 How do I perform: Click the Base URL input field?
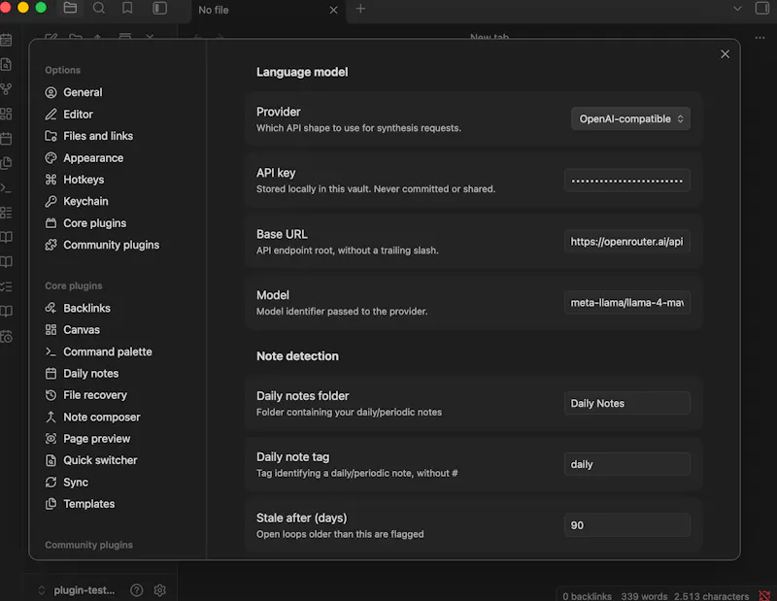click(x=626, y=242)
